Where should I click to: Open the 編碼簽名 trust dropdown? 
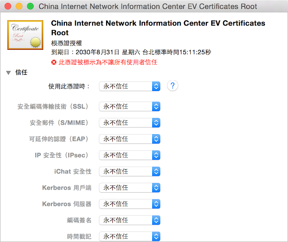[x=130, y=220]
